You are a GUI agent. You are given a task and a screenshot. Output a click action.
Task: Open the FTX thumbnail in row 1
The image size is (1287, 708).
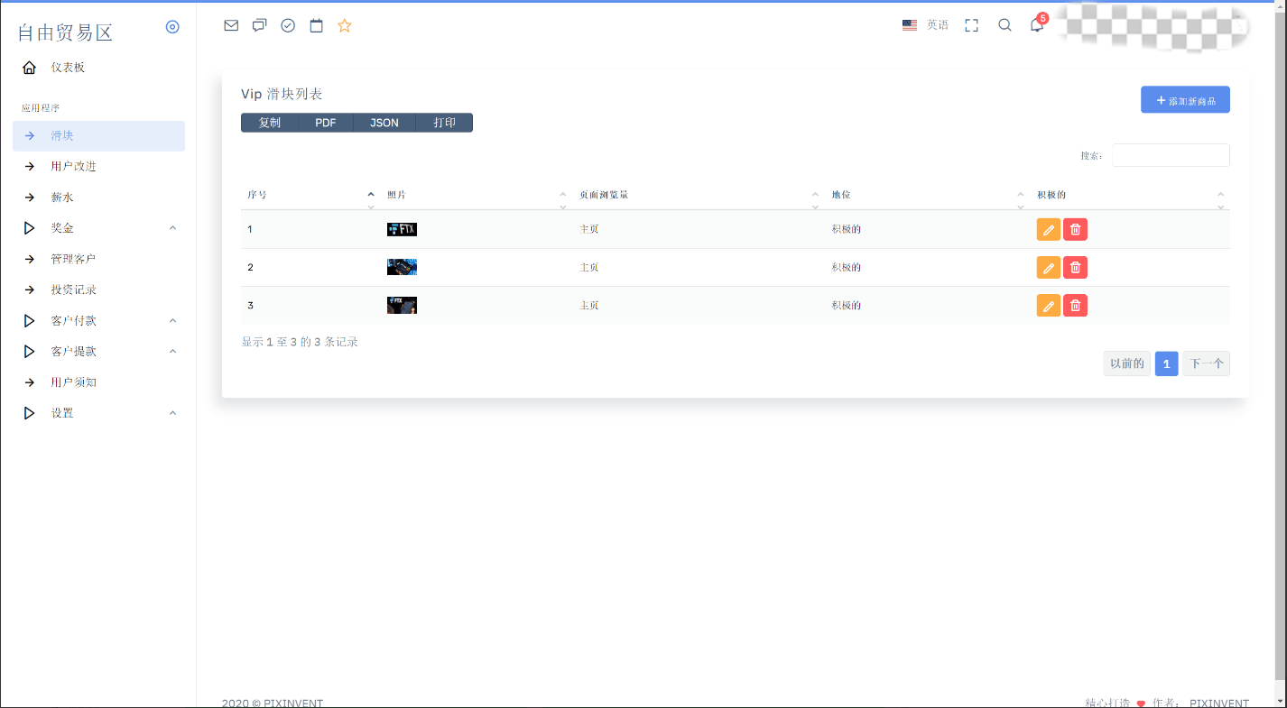click(402, 229)
